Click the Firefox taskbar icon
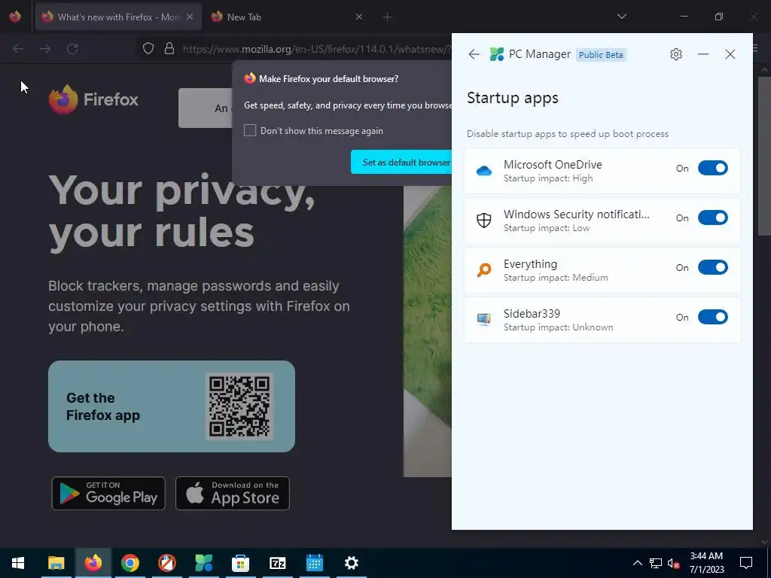The width and height of the screenshot is (771, 578). click(x=93, y=563)
